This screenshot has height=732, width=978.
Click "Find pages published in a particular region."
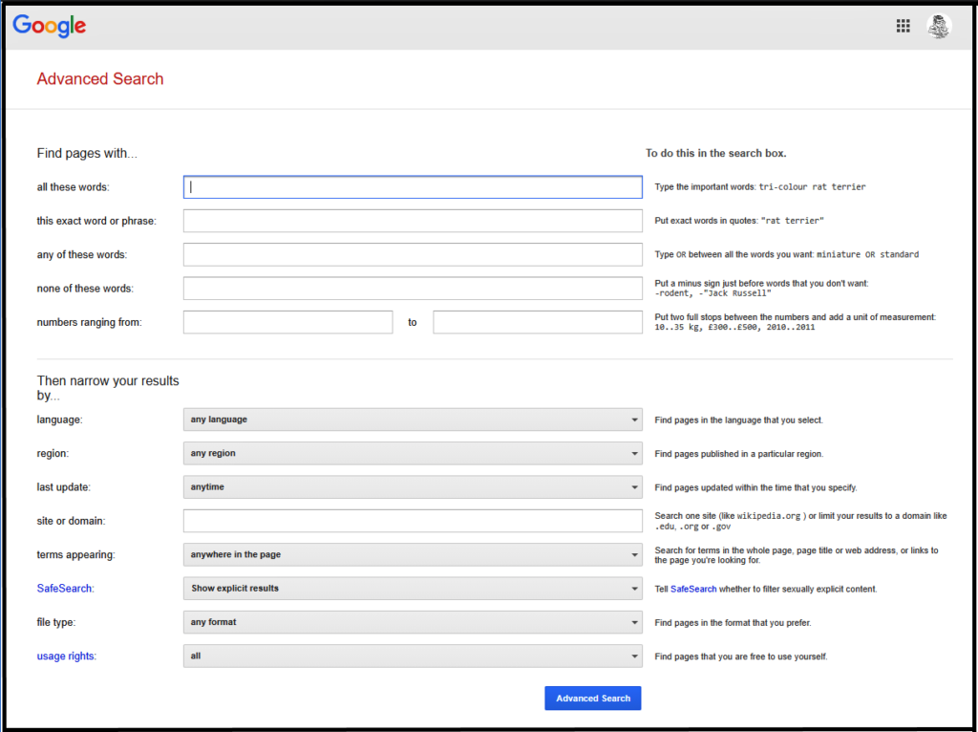(x=738, y=454)
